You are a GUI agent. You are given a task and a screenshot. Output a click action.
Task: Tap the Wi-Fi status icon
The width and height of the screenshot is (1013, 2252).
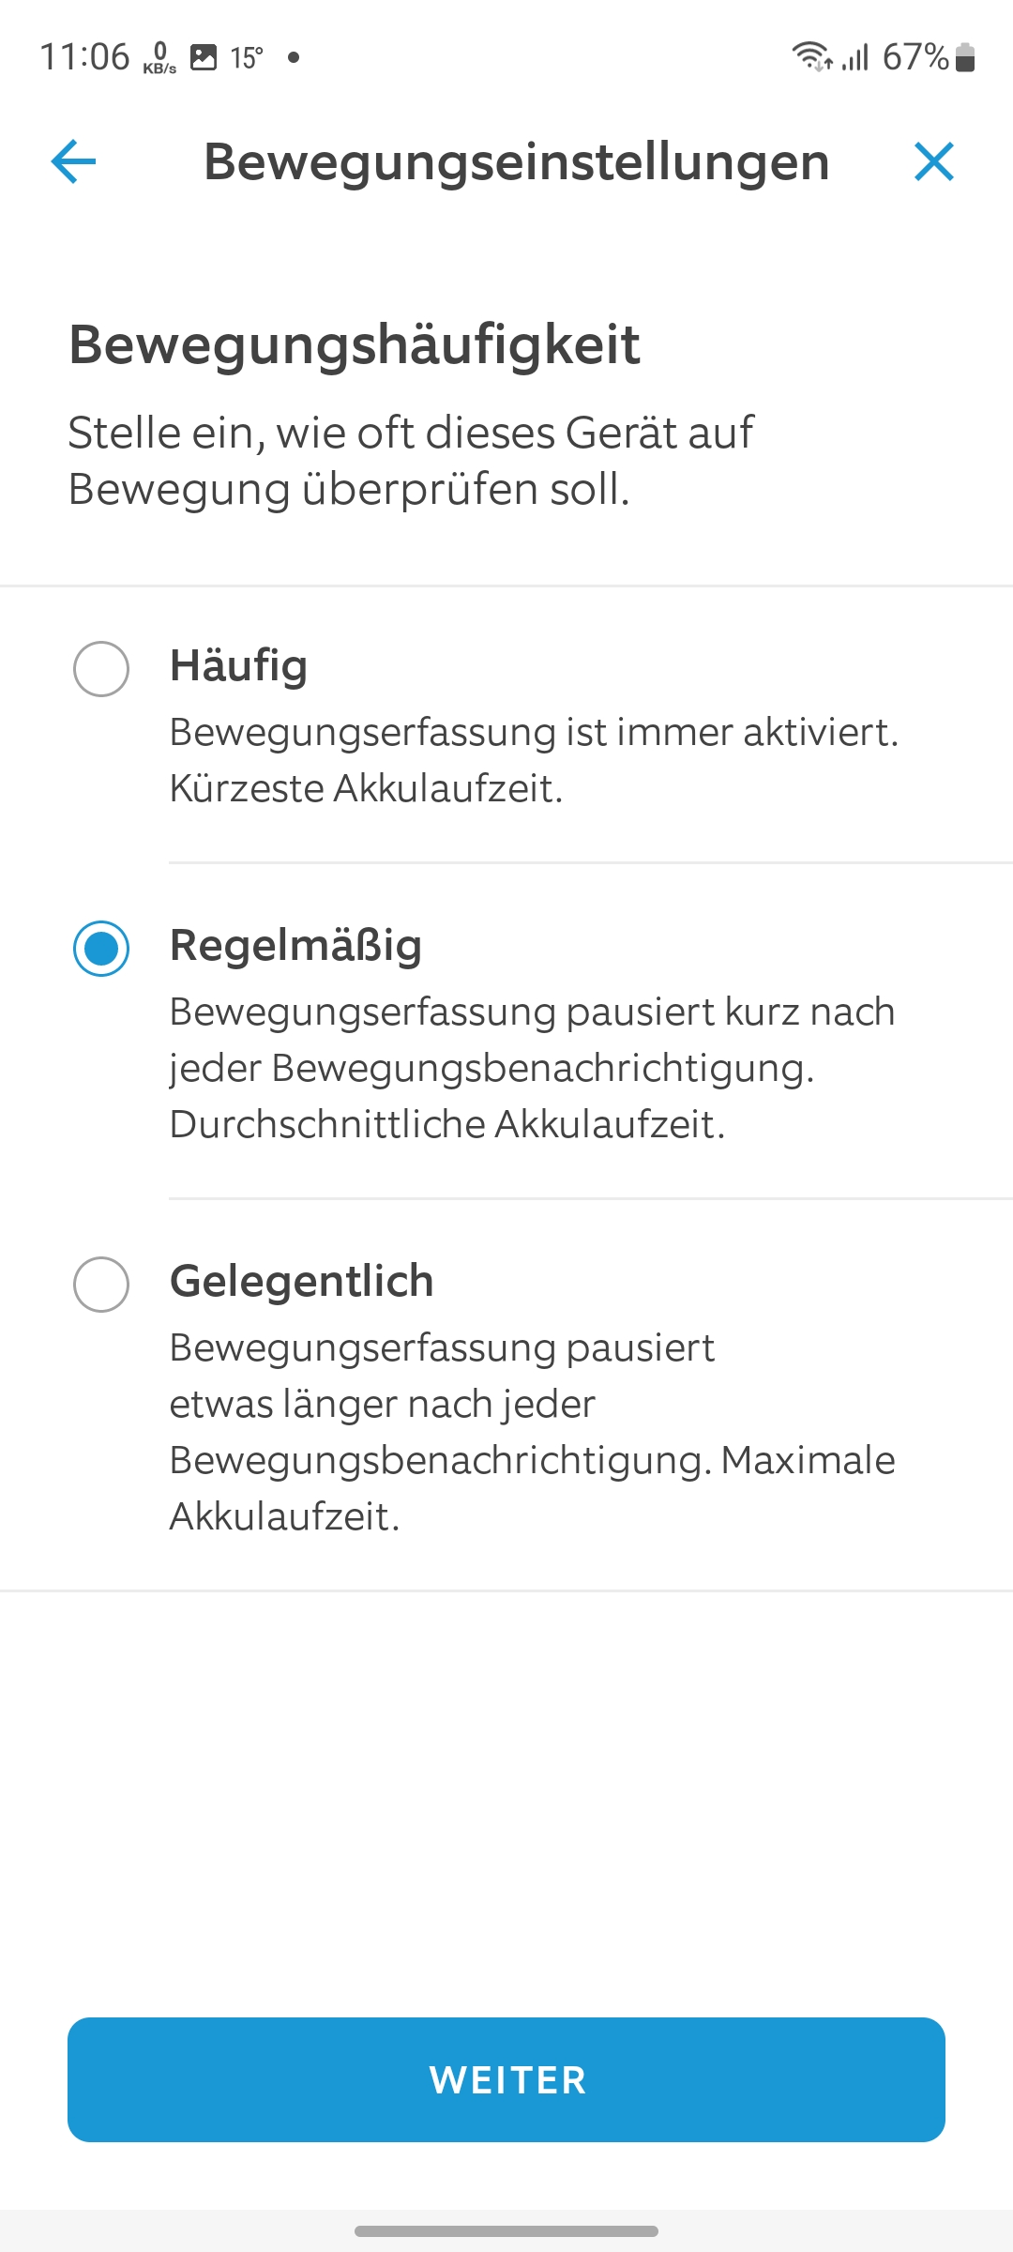(811, 57)
